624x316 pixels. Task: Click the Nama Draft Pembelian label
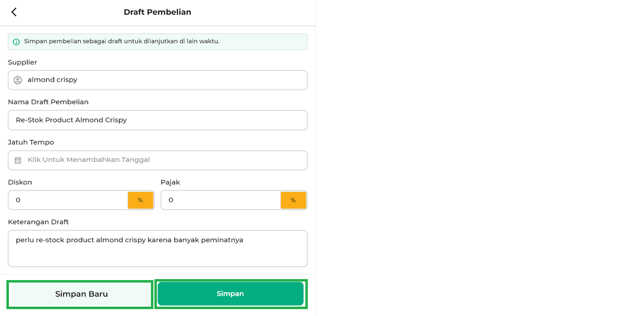click(48, 102)
